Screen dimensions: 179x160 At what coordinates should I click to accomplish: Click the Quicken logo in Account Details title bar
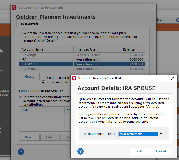click(74, 78)
